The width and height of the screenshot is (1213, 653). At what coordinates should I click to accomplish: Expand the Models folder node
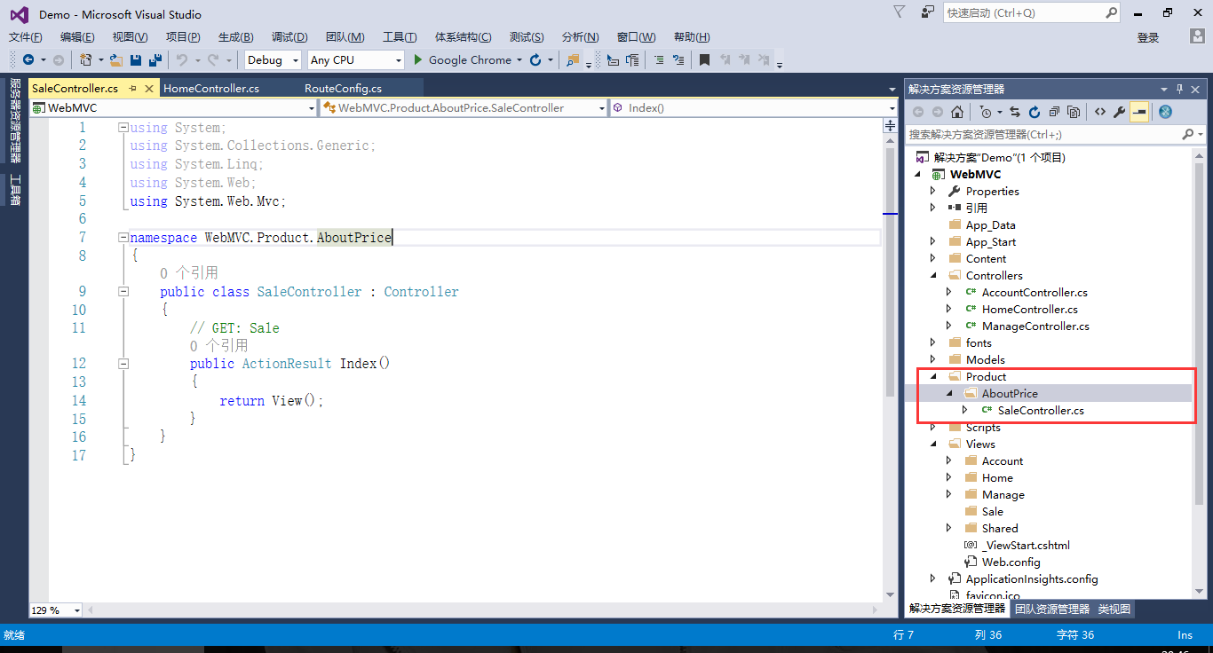coord(932,359)
